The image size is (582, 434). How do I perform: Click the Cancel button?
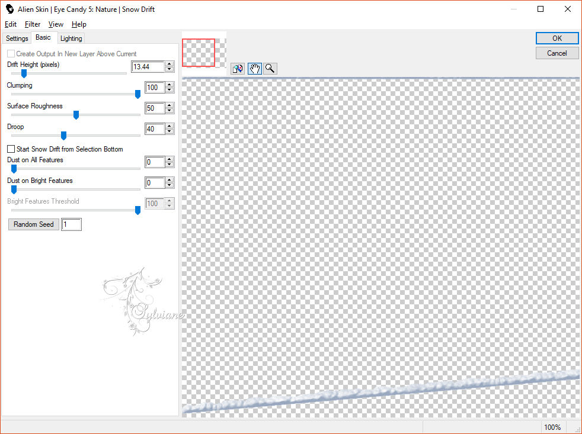pos(557,53)
